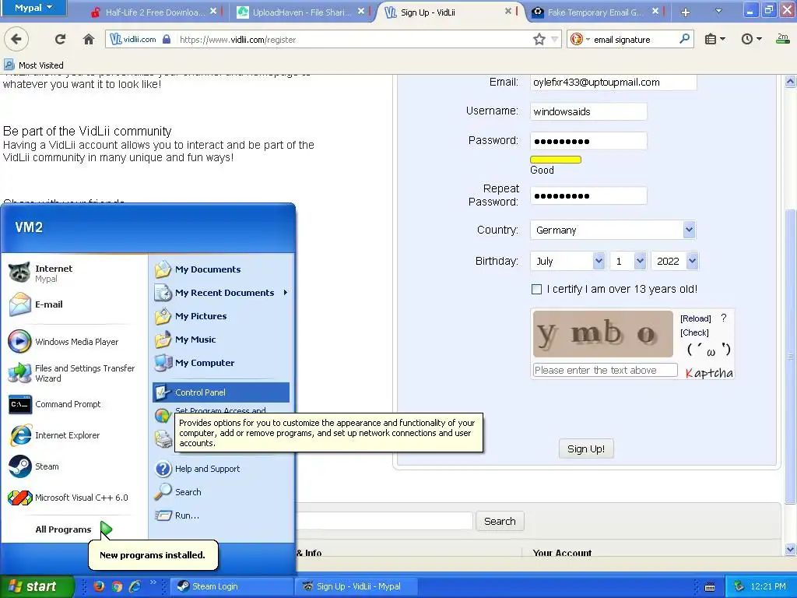The width and height of the screenshot is (797, 598).
Task: Expand My Recent Documents submenu
Action: coord(221,293)
